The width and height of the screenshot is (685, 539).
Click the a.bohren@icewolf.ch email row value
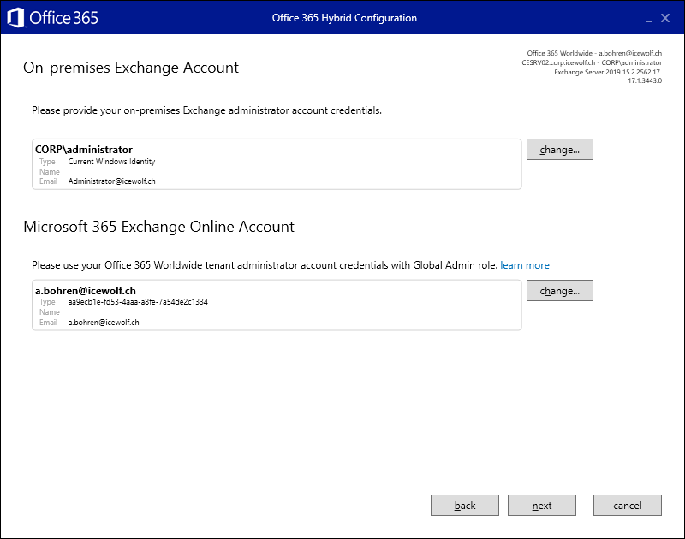click(x=104, y=323)
